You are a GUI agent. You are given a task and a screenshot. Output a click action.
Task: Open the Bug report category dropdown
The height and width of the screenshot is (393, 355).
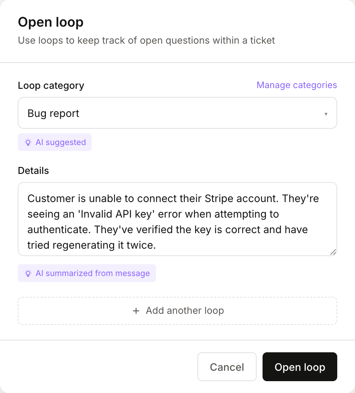(177, 113)
